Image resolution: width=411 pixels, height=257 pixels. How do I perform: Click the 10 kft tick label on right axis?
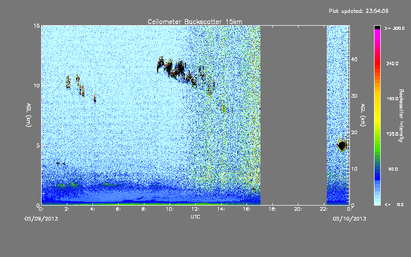(354, 169)
